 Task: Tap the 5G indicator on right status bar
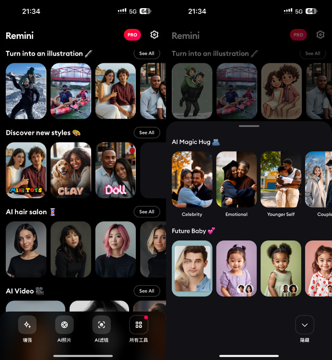click(299, 12)
